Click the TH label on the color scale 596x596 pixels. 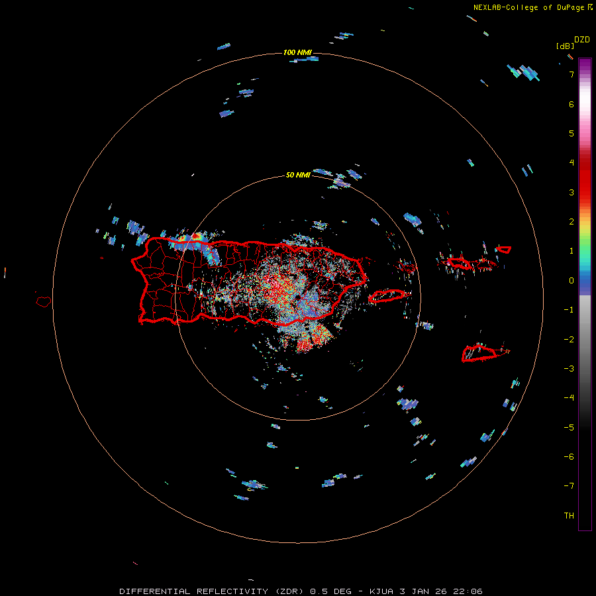[569, 516]
